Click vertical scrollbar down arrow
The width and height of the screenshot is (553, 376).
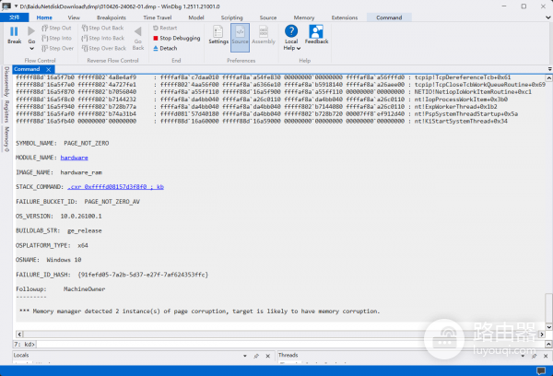click(548, 326)
